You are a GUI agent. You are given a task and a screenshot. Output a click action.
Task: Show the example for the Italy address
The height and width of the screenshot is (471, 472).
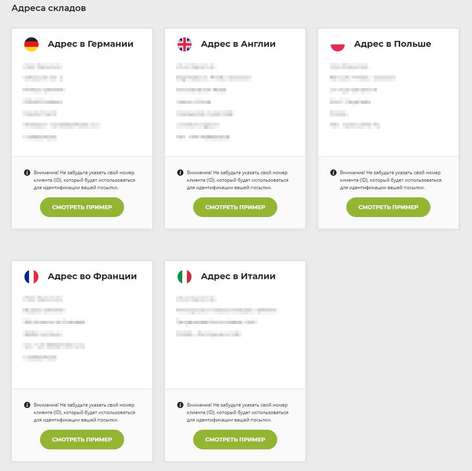coord(235,440)
